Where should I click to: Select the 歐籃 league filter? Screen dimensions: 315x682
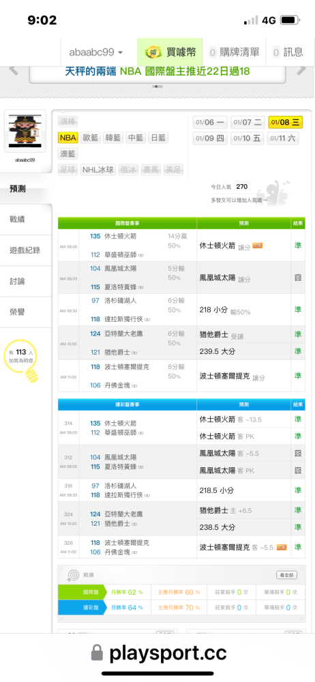91,138
